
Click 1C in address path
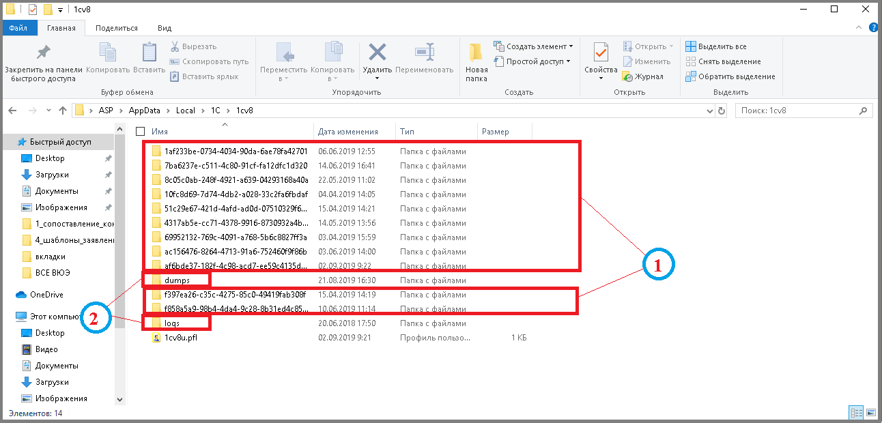[x=215, y=110]
